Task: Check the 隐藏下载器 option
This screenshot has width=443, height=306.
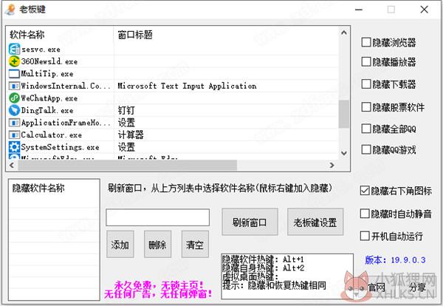Action: (366, 84)
